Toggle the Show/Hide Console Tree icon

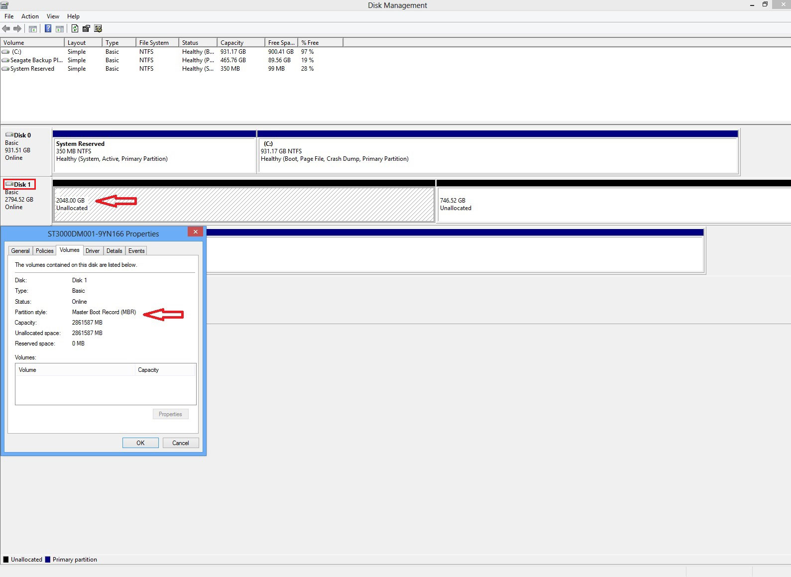coord(33,29)
